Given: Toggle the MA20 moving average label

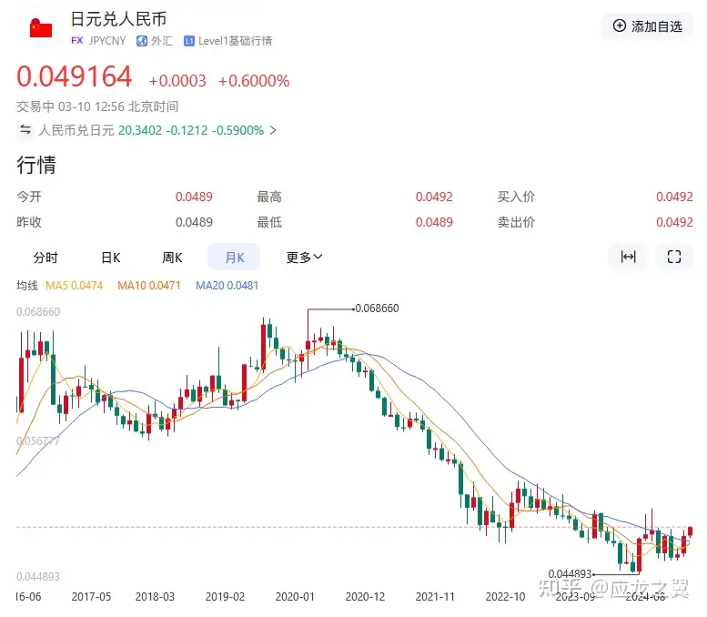Looking at the screenshot, I should (x=227, y=286).
